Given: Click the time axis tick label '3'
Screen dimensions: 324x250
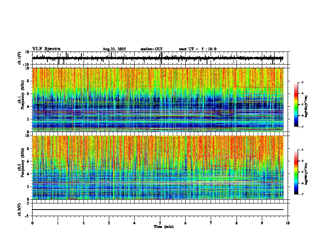Looking at the screenshot, I should [109, 223].
